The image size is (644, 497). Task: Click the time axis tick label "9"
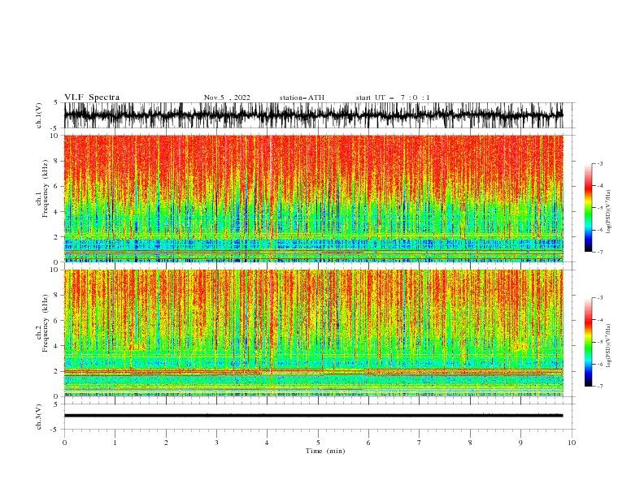[520, 443]
